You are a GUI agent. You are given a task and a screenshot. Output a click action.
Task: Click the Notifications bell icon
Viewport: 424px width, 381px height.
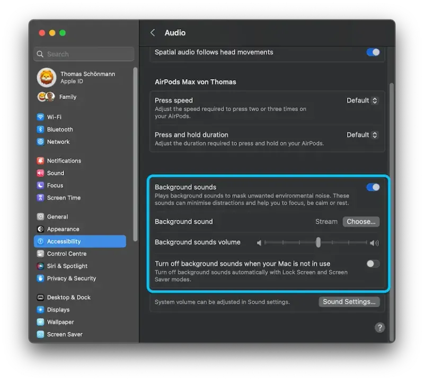click(x=40, y=161)
